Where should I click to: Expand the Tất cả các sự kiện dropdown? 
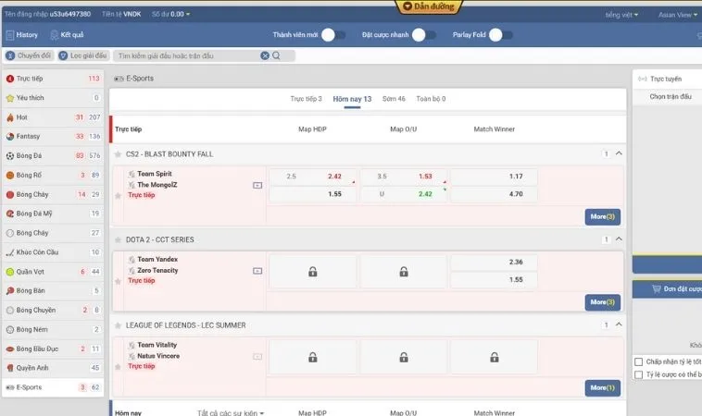pos(231,413)
